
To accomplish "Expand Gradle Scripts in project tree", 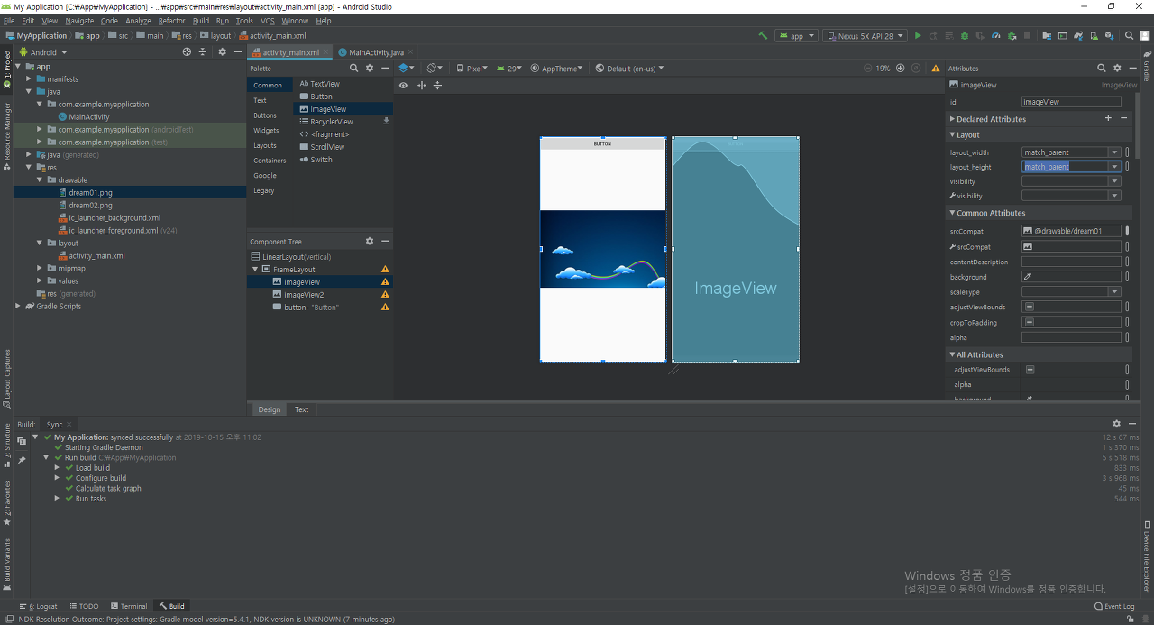I will coord(18,306).
